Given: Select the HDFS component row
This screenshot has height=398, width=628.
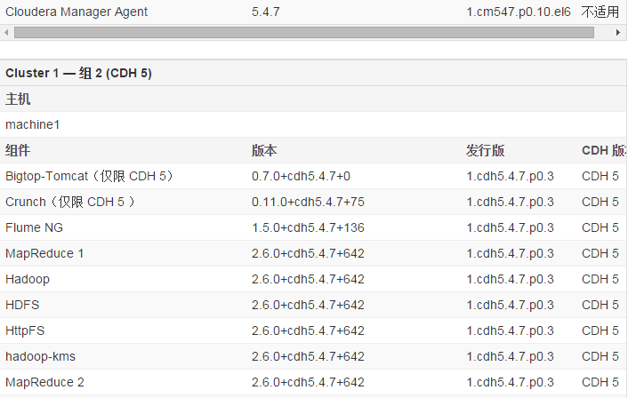Looking at the screenshot, I should tap(314, 306).
